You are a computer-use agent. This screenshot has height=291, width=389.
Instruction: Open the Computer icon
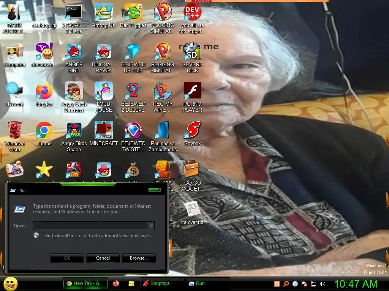[15, 55]
